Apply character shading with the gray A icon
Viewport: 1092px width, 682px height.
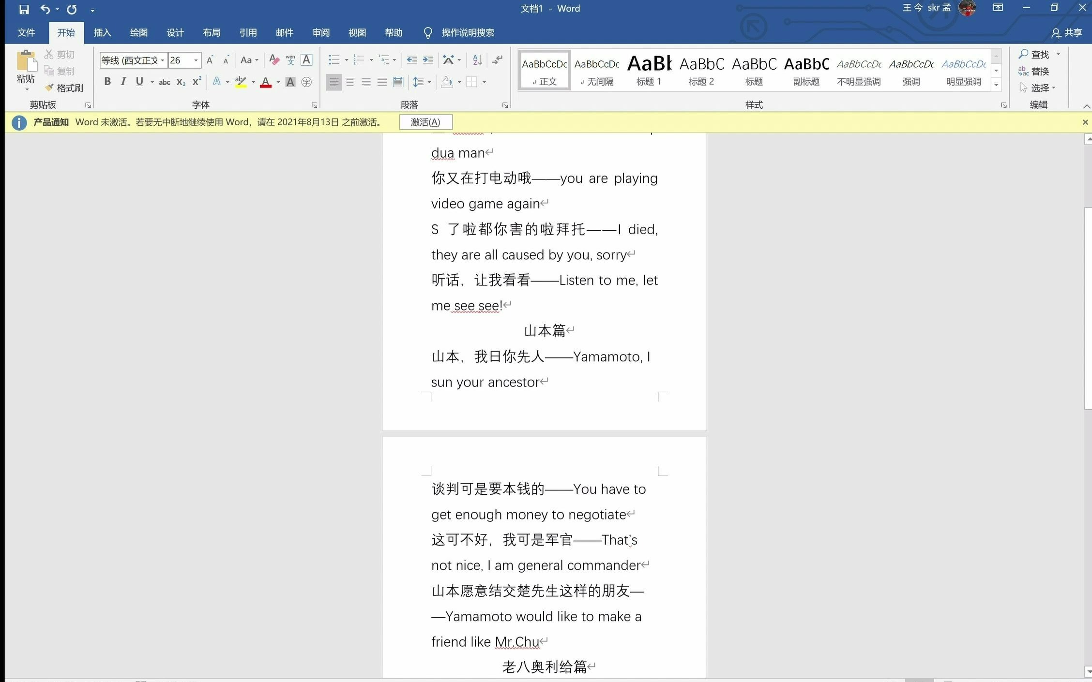point(290,82)
